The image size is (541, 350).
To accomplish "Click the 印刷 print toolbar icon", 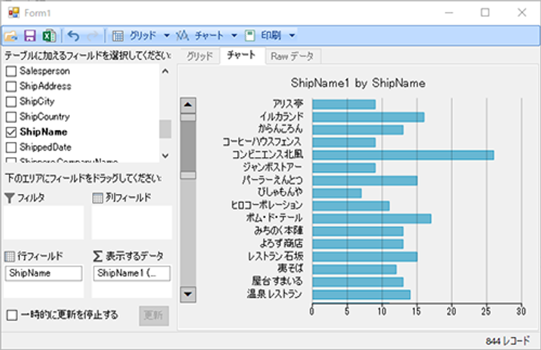I will tap(250, 35).
